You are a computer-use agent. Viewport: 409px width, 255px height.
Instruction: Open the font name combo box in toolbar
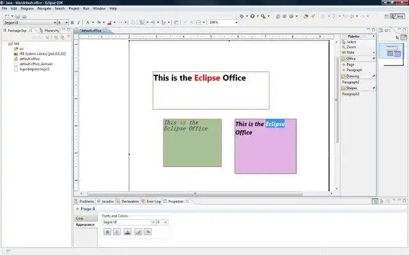point(30,23)
